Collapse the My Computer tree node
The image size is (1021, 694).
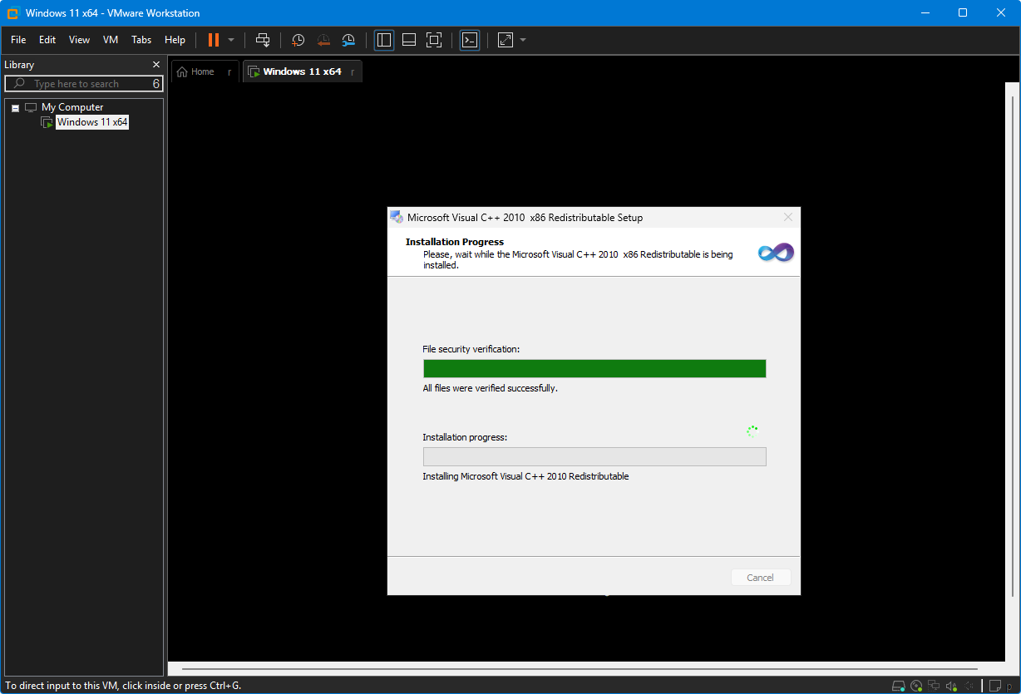pyautogui.click(x=15, y=108)
